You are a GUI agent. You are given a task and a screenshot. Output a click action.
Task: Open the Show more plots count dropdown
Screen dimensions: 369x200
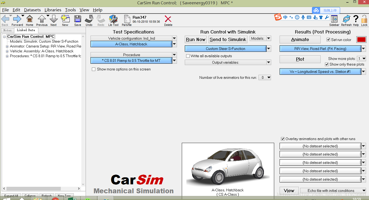tap(361, 58)
